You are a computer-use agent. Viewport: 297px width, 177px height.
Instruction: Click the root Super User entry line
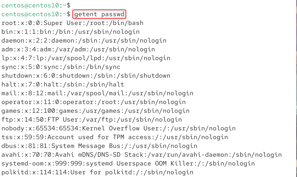tap(72, 23)
